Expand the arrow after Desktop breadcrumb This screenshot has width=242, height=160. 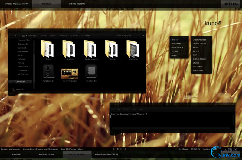[69, 36]
